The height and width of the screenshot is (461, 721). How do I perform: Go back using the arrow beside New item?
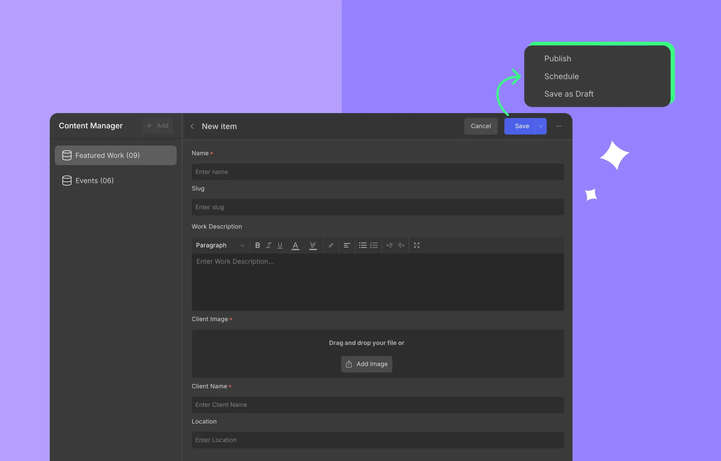coord(192,126)
